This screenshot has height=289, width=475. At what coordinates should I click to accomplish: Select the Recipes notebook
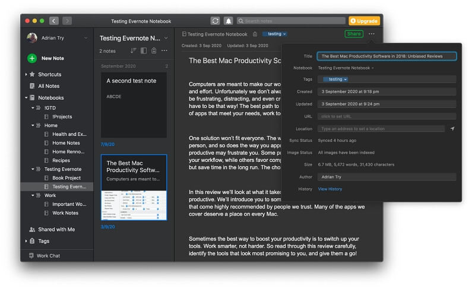(61, 160)
